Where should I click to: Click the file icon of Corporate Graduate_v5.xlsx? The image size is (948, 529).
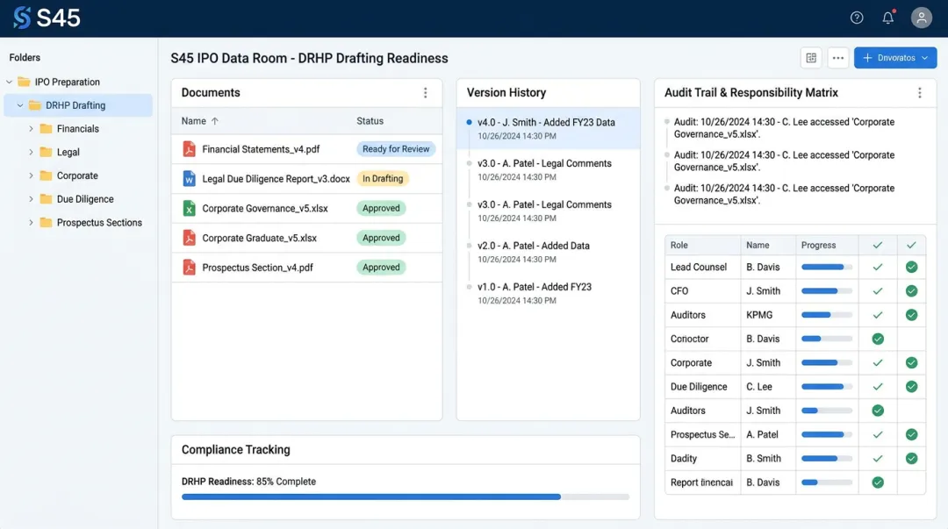pos(190,238)
